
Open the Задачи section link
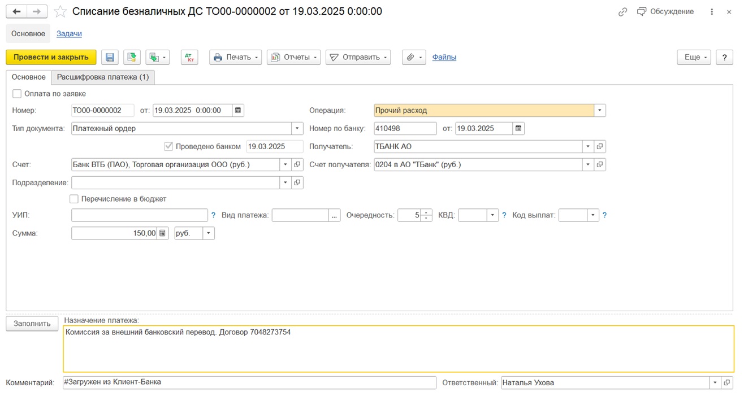(x=69, y=33)
